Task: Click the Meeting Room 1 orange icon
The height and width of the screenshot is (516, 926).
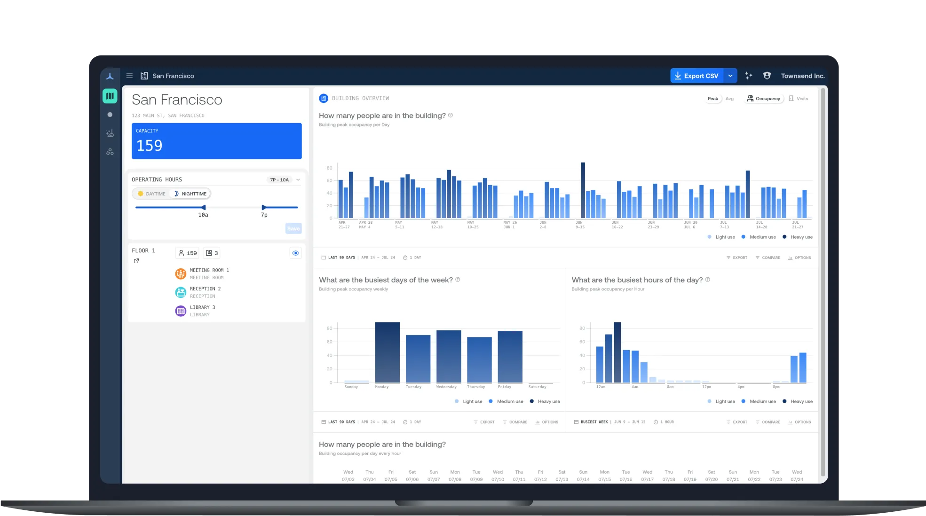Action: pyautogui.click(x=181, y=274)
